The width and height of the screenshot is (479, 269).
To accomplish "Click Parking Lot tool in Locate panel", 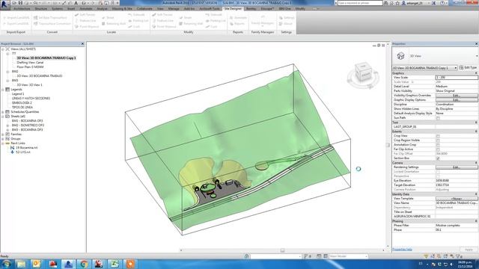I will (x=138, y=20).
